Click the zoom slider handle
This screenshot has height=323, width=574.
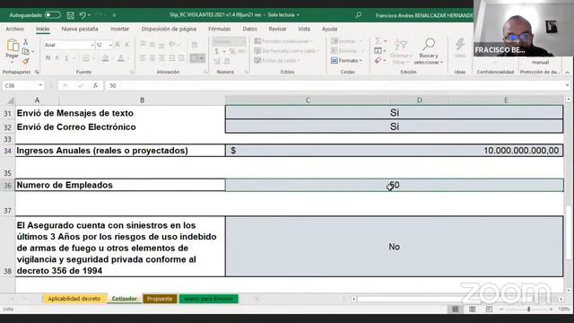click(x=528, y=310)
